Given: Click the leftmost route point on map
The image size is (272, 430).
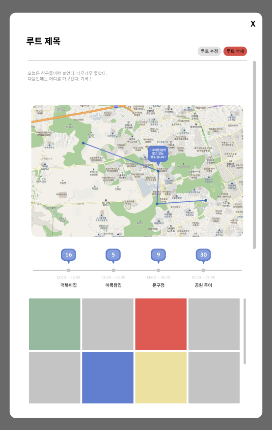Looking at the screenshot, I should click(83, 143).
